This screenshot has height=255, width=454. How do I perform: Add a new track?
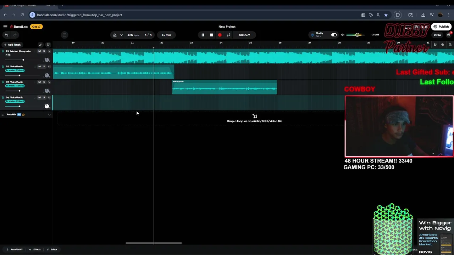tap(12, 45)
